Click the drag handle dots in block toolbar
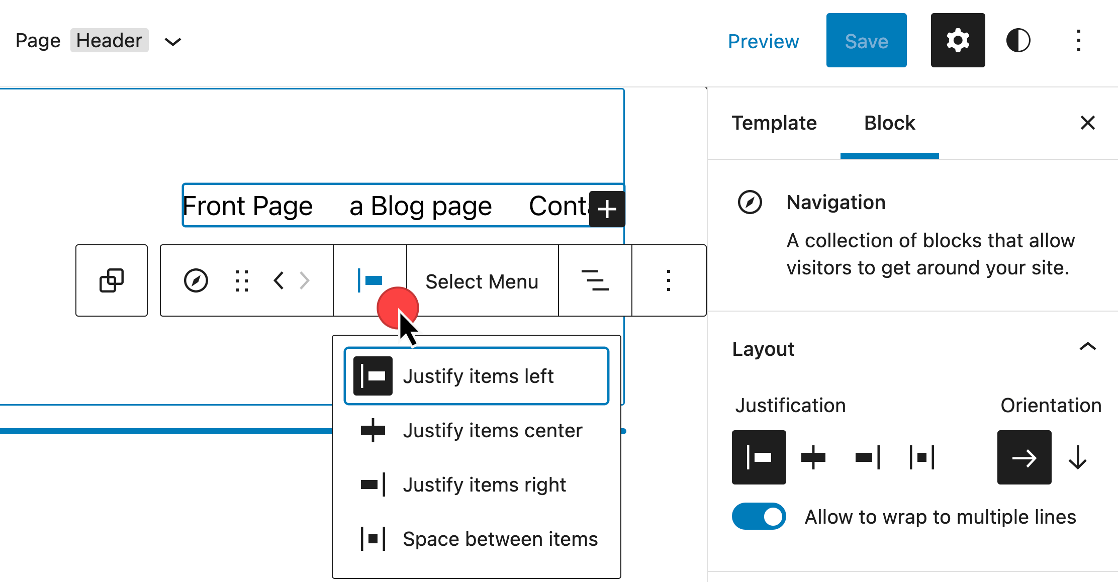Screen dimensions: 1118x582 [x=242, y=280]
